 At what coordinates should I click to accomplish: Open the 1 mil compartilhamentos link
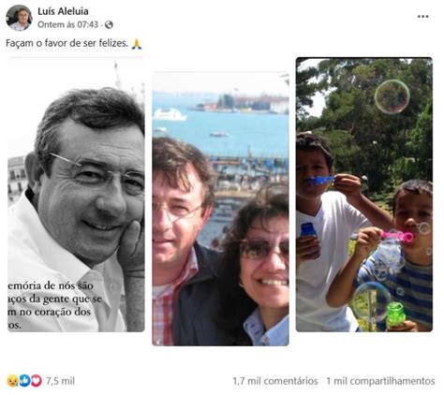pos(380,381)
